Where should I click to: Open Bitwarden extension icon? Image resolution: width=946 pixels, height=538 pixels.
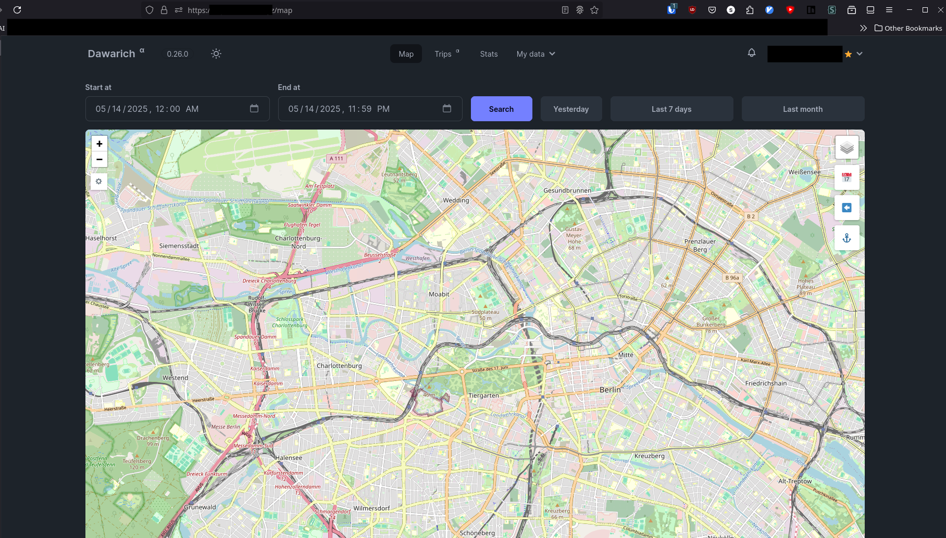(x=671, y=9)
